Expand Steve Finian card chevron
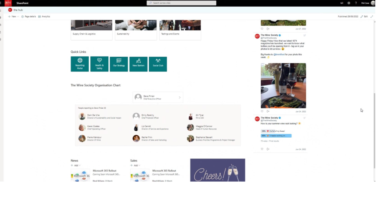The image size is (376, 198). (x=180, y=97)
